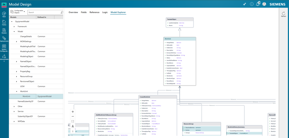Expand the NamedObject node
This screenshot has height=138, width=289.
tap(17, 62)
